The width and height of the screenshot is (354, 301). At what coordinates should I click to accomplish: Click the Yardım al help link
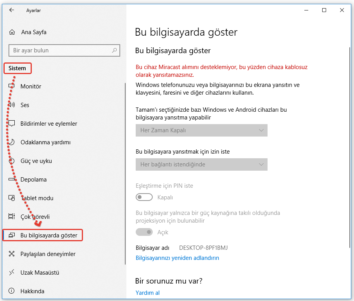click(147, 293)
